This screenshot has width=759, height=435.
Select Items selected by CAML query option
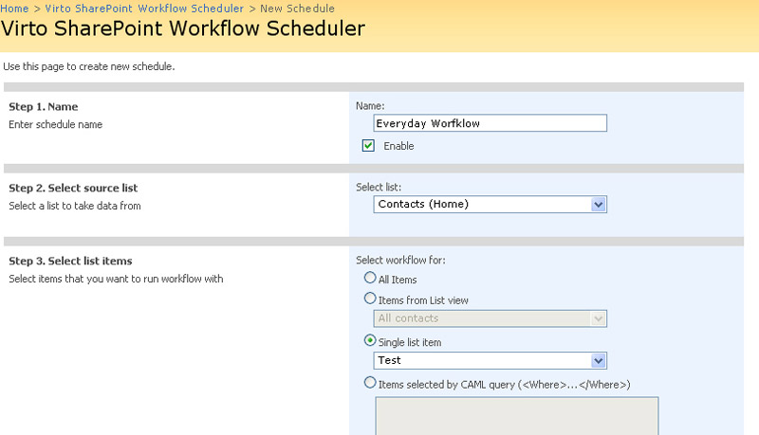pos(370,382)
